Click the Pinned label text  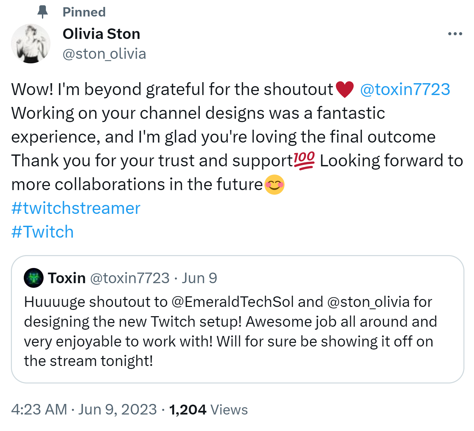click(84, 12)
